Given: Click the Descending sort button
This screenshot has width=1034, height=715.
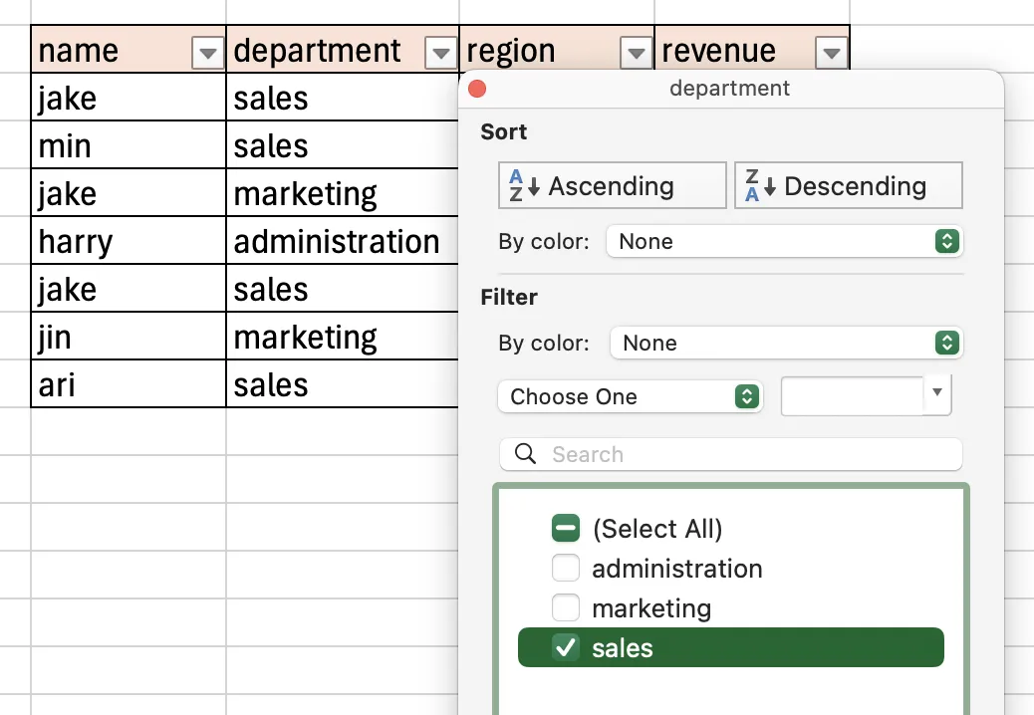Looking at the screenshot, I should coord(848,185).
